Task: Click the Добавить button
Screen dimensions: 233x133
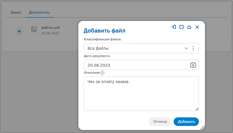Action: pos(186,122)
